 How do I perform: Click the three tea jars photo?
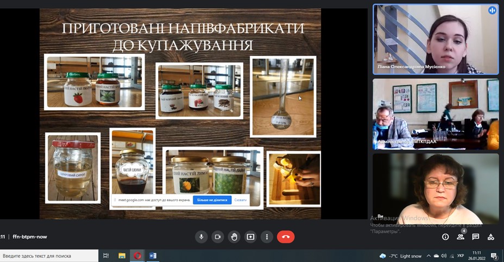coord(199,91)
